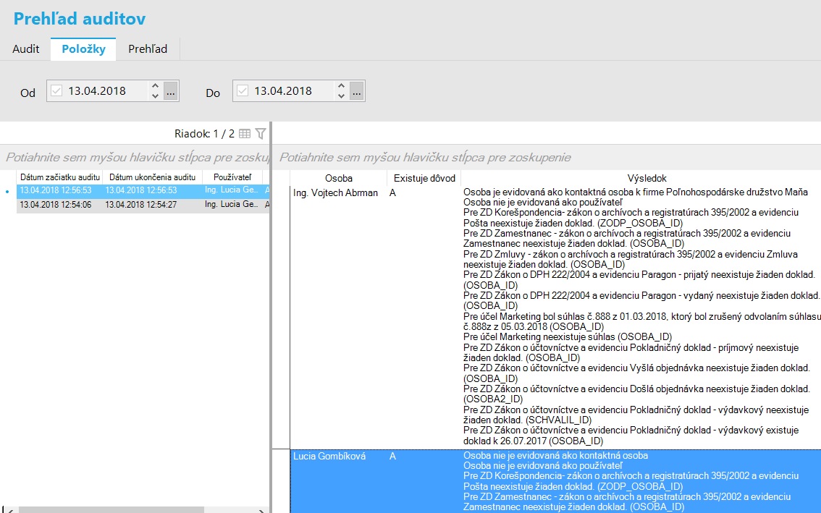Increment the Do date with up arrow
This screenshot has height=513, width=821.
tap(342, 86)
